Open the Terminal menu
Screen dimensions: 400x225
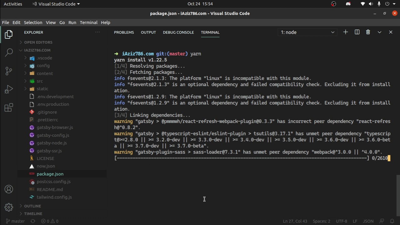click(x=88, y=22)
